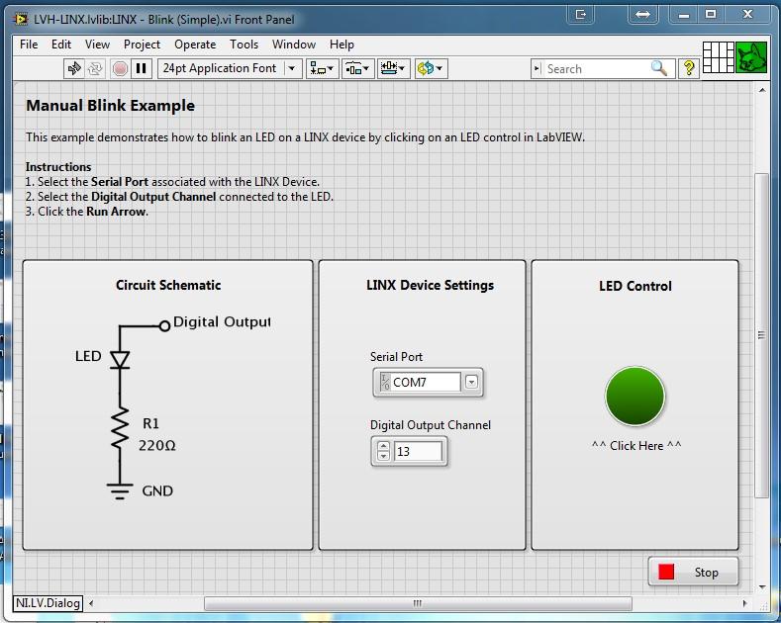This screenshot has height=623, width=781.
Task: Click the '^^ Click Here ^^' label
Action: [x=636, y=445]
